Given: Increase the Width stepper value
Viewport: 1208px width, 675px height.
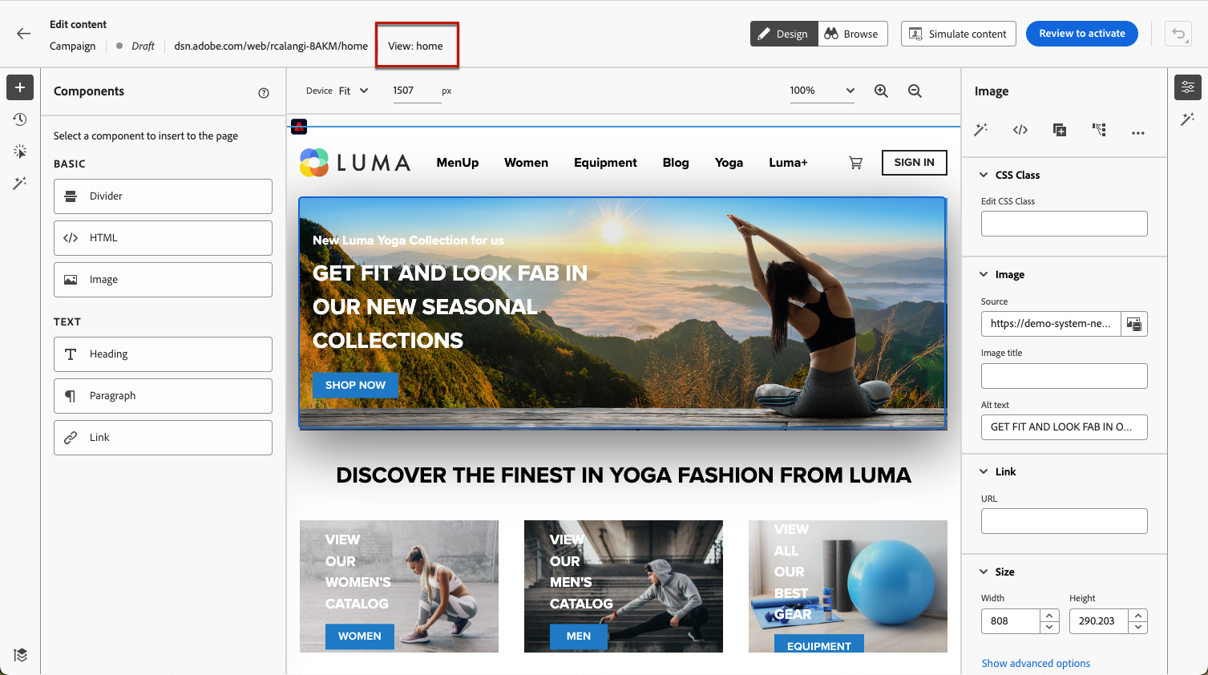Looking at the screenshot, I should (1049, 616).
